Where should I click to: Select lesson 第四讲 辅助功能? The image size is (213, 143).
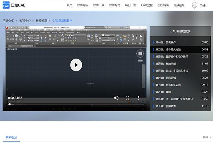pos(180,64)
